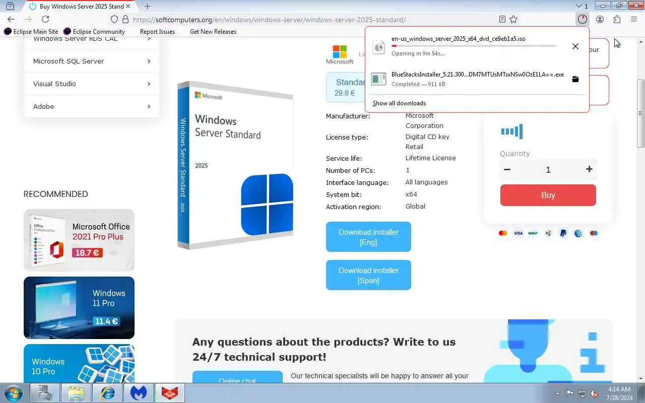Viewport: 645px width, 403px height.
Task: Open the Eclipse Main Site bookmark
Action: [31, 31]
